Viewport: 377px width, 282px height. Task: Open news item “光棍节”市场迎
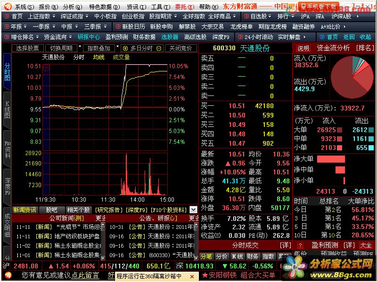point(58,227)
